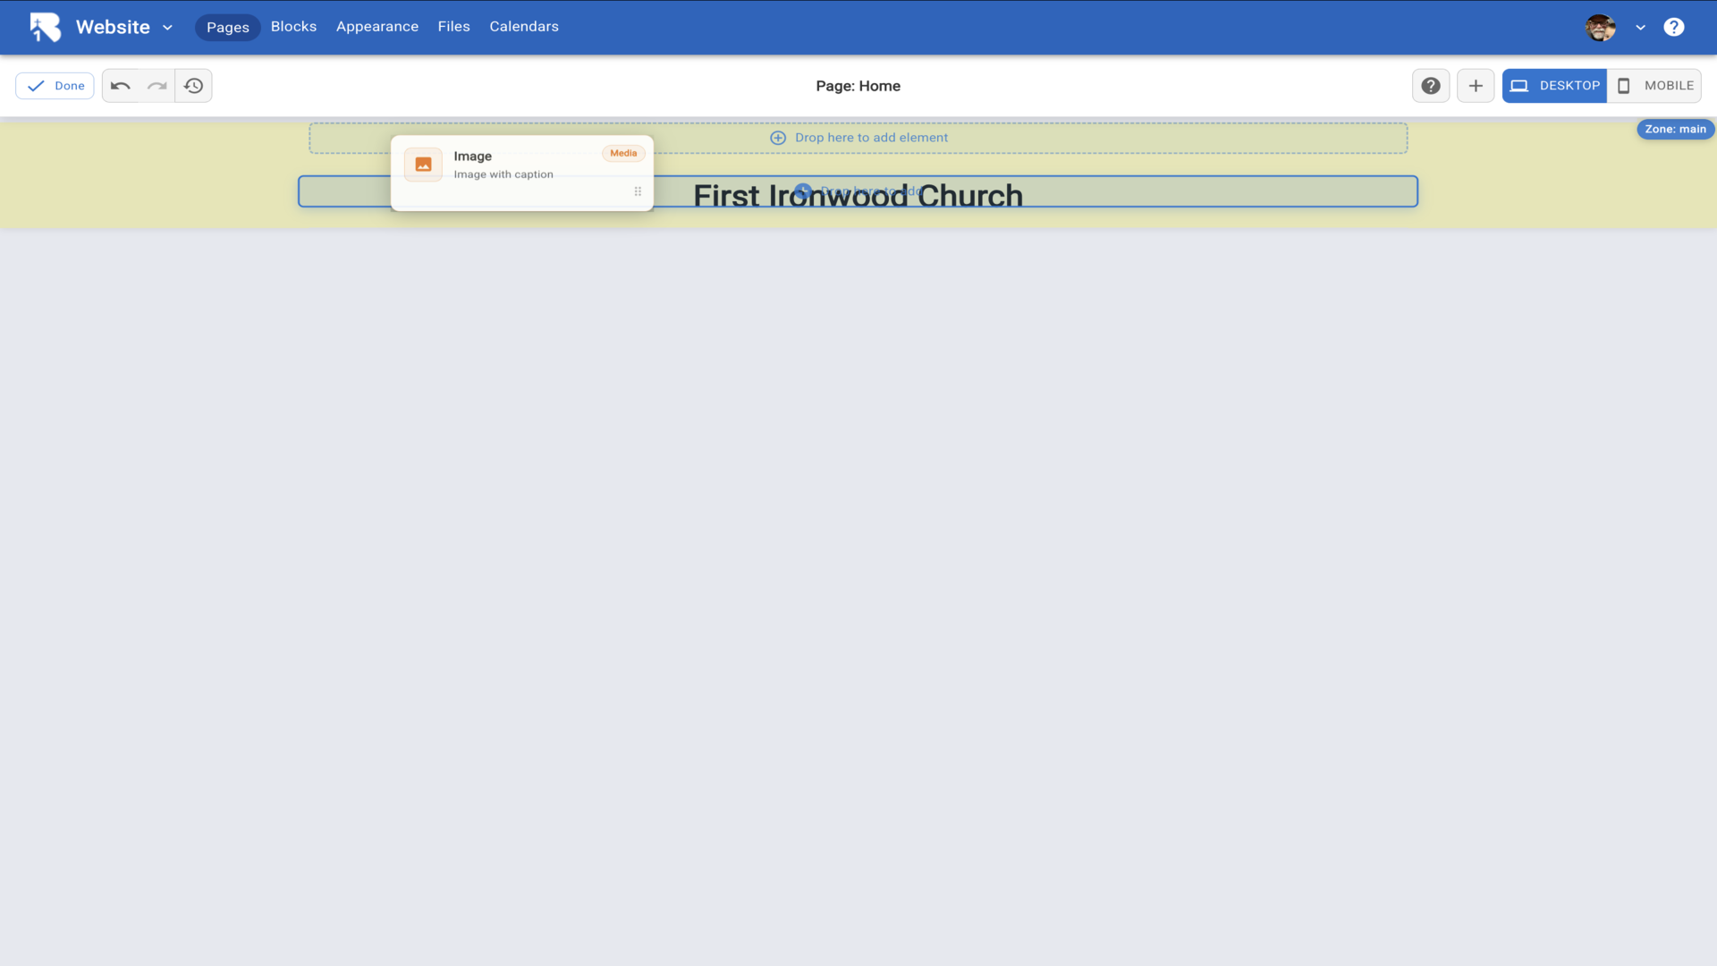The height and width of the screenshot is (966, 1717).
Task: Open the page history clock icon
Action: (193, 86)
